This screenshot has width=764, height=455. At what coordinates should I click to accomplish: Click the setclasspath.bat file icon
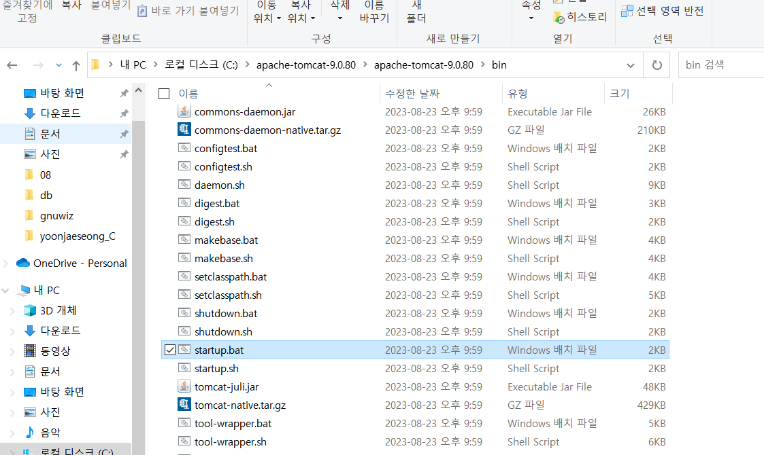pos(184,276)
